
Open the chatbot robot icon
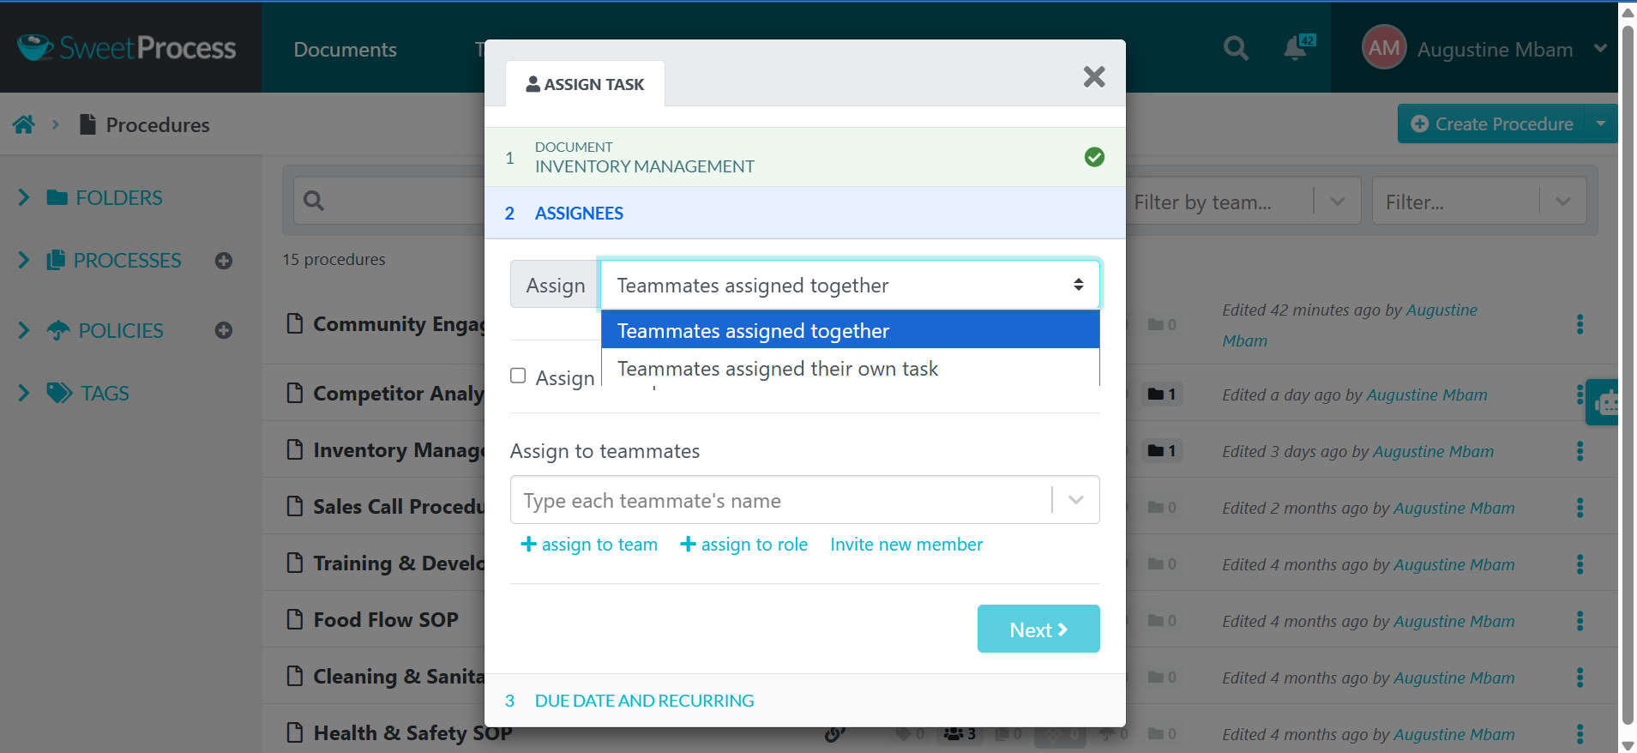(1605, 402)
